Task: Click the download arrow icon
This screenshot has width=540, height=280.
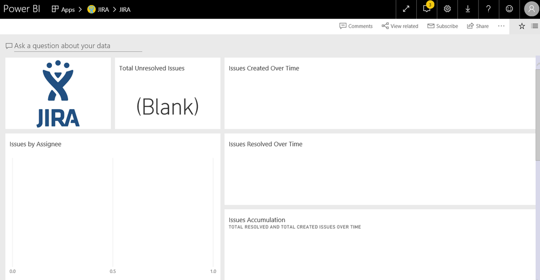Action: click(x=468, y=9)
